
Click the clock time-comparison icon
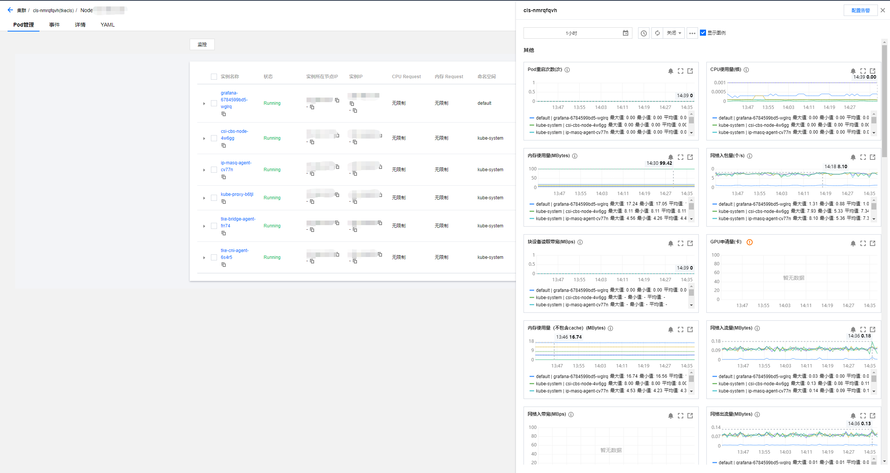(643, 33)
